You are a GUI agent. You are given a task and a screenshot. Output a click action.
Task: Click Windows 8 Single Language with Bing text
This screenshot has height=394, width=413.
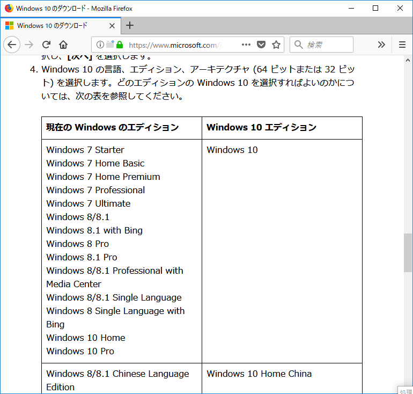point(115,318)
